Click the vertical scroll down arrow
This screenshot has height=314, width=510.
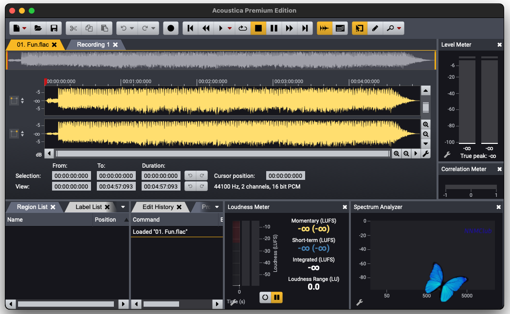click(x=425, y=143)
